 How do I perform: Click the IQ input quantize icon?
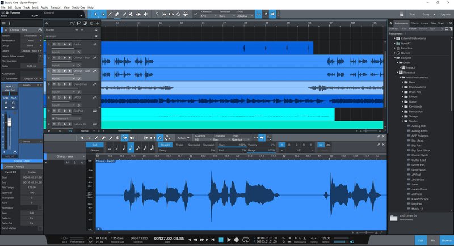[x=196, y=14]
